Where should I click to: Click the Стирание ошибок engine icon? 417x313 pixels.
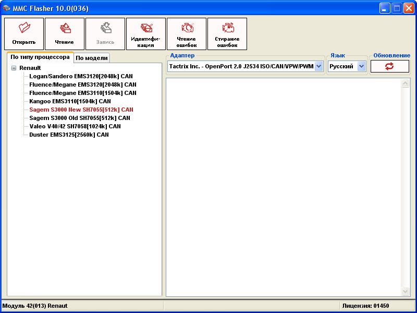[227, 28]
